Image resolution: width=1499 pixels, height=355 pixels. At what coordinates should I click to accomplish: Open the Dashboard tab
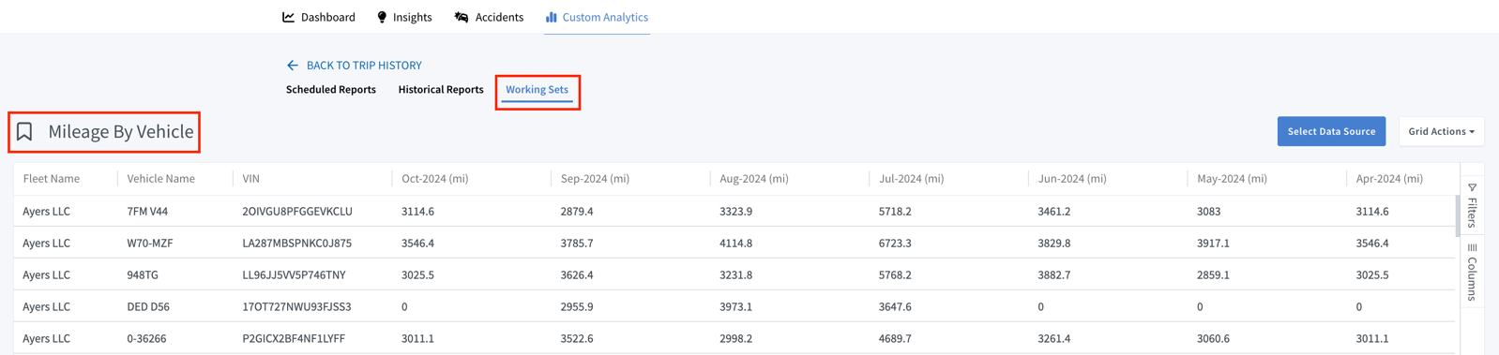(319, 17)
